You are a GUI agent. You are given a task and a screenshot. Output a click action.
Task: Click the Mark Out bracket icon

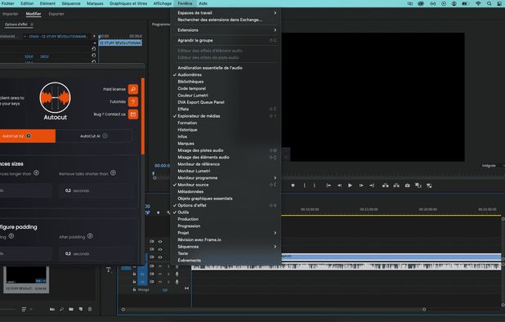[x=315, y=186]
